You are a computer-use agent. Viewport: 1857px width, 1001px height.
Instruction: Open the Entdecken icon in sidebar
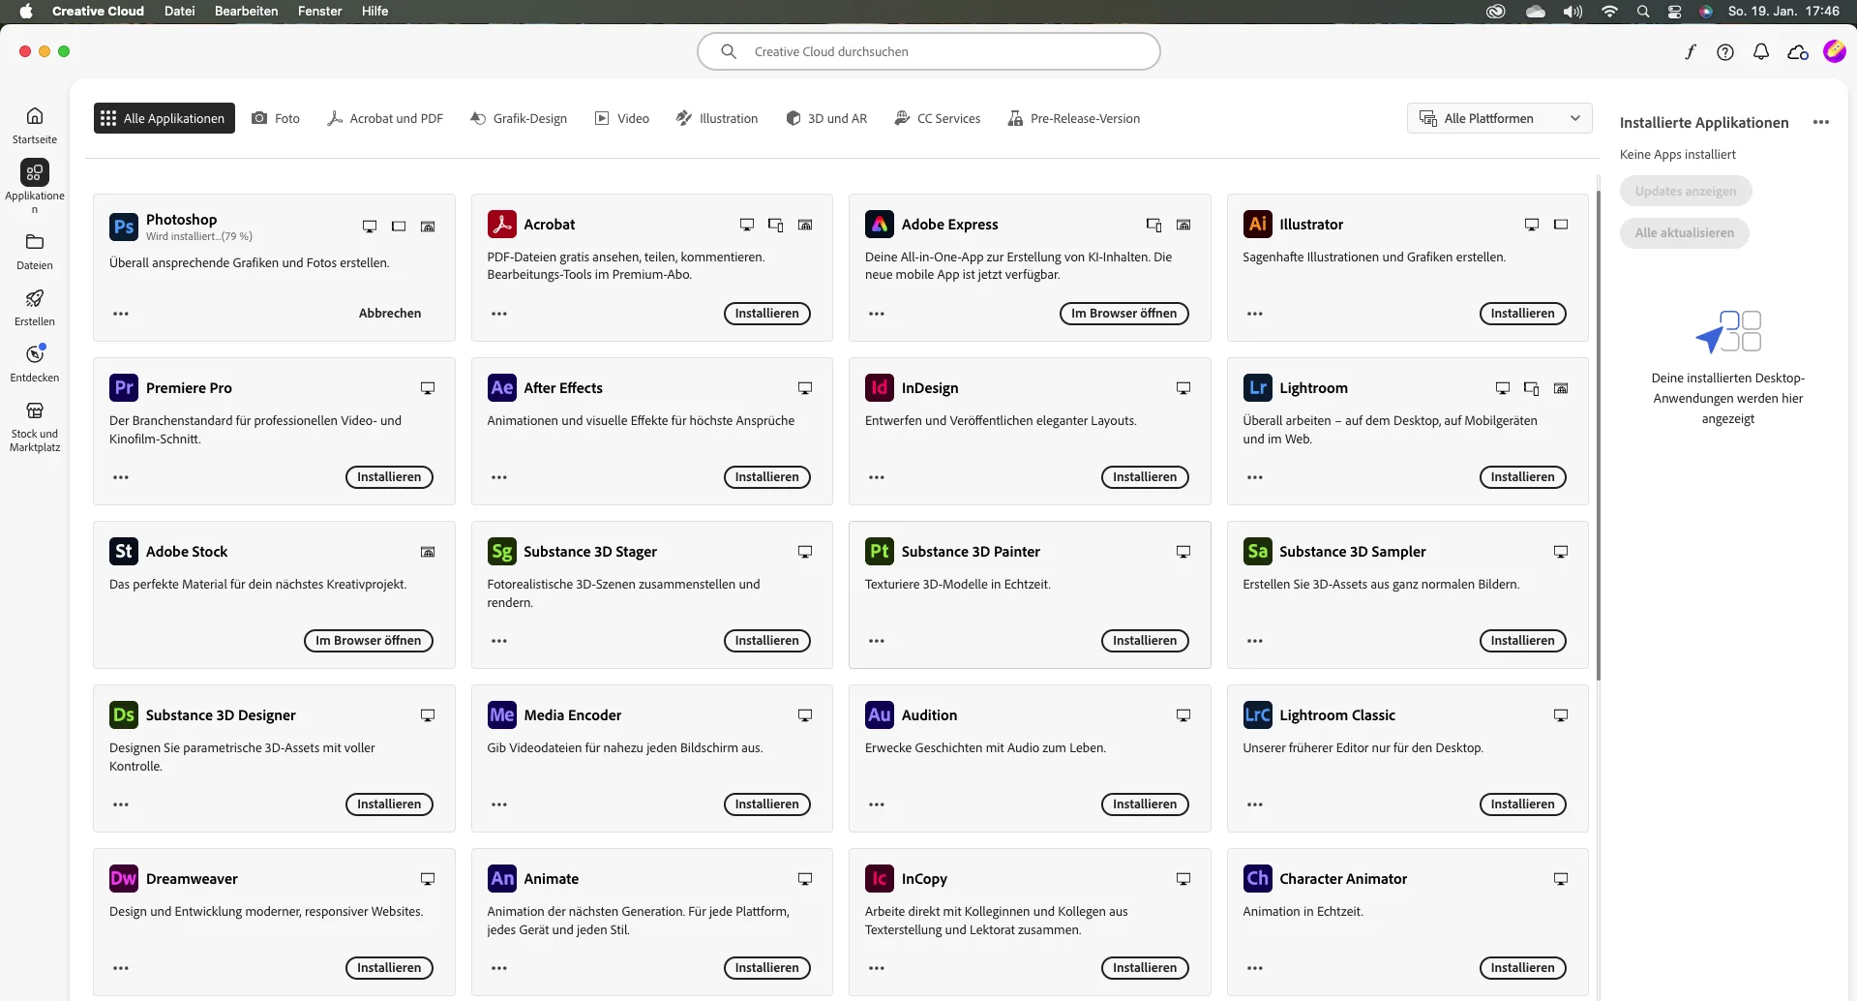tap(35, 354)
